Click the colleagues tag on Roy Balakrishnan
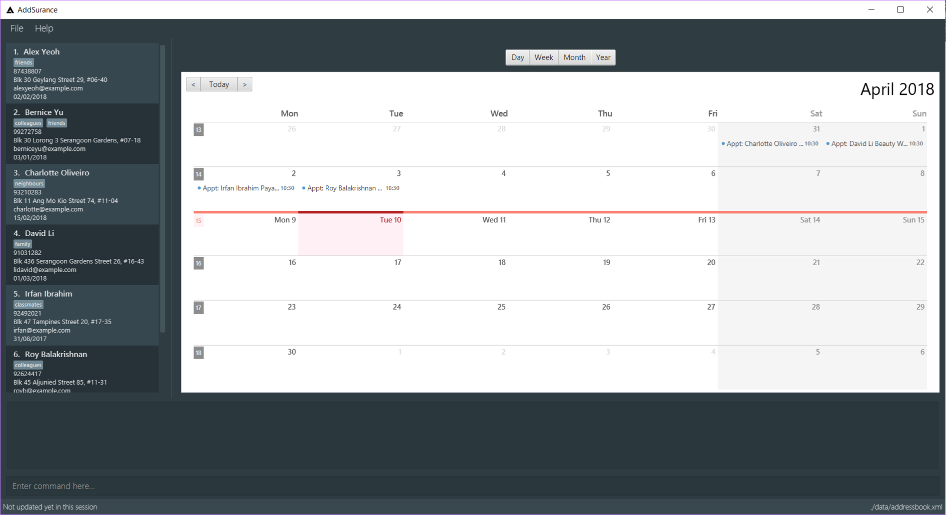946x515 pixels. (28, 365)
